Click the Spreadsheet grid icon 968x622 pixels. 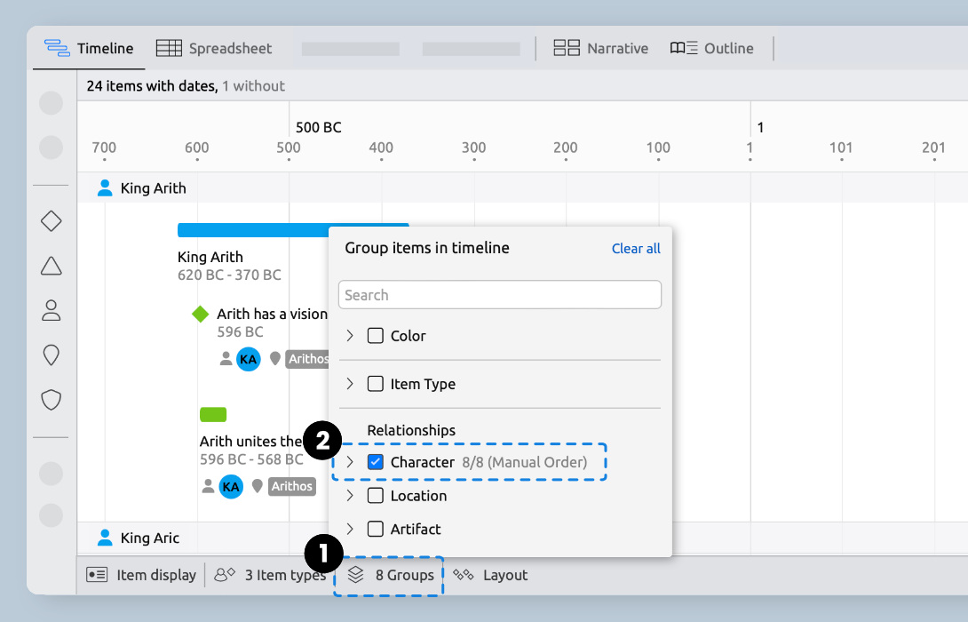click(169, 48)
